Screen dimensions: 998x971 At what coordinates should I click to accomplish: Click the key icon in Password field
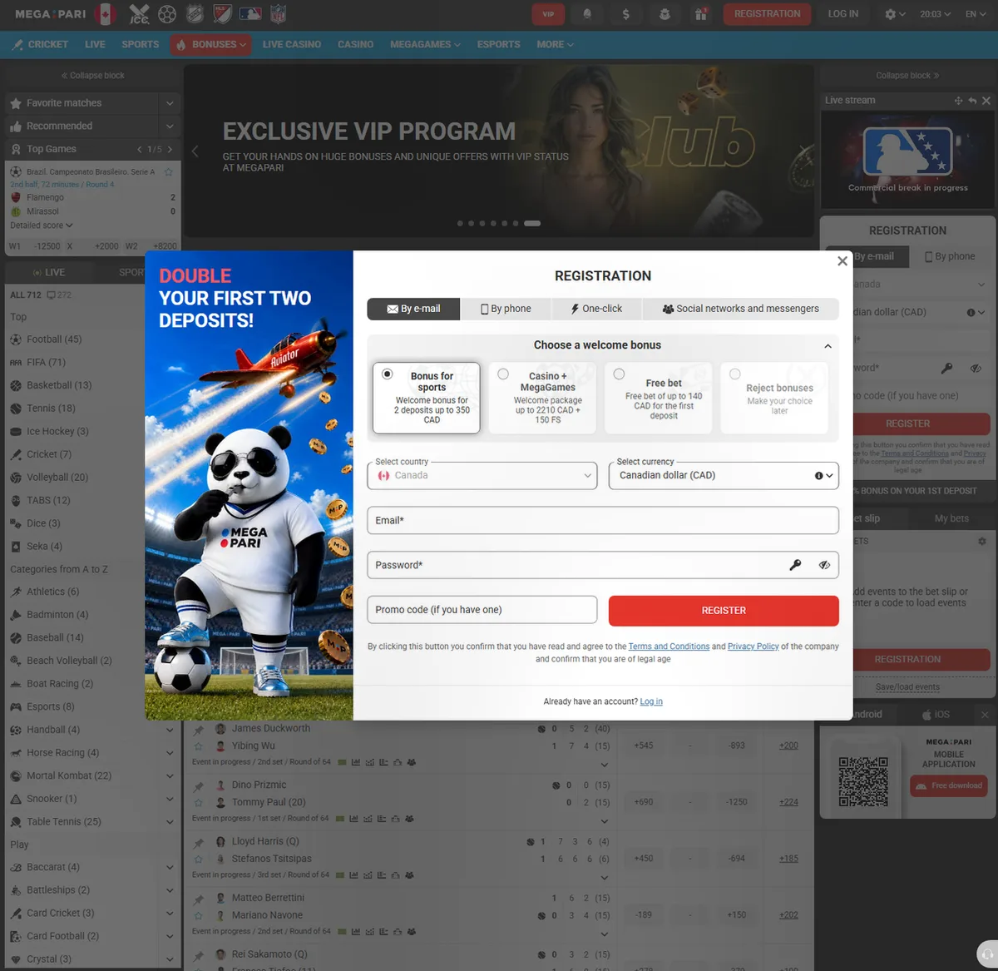tap(795, 565)
